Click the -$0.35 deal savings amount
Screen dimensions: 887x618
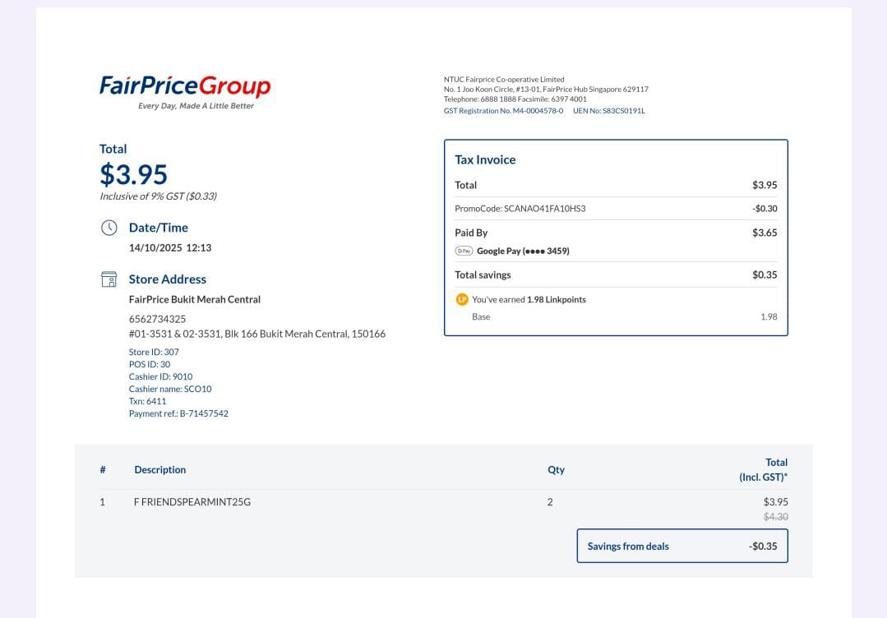coord(763,547)
